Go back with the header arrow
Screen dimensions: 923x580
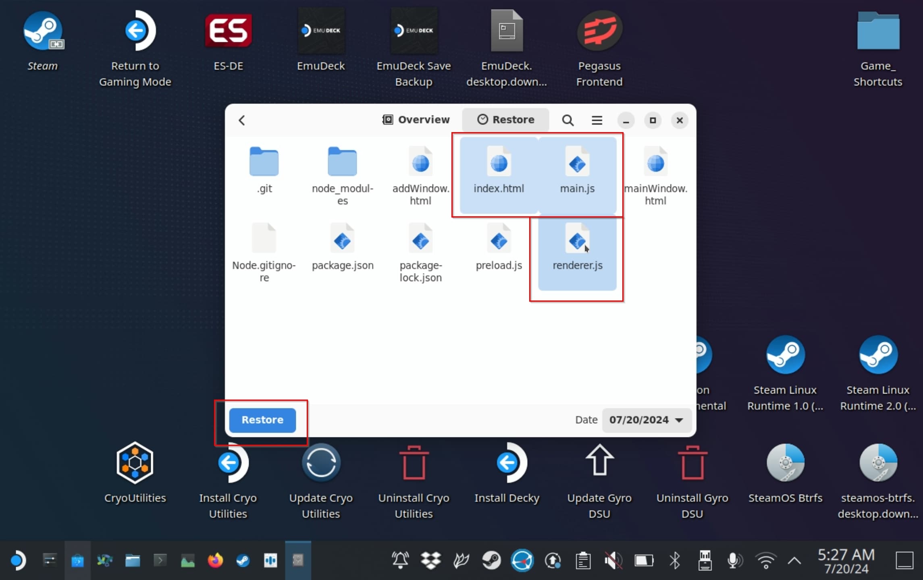tap(242, 120)
